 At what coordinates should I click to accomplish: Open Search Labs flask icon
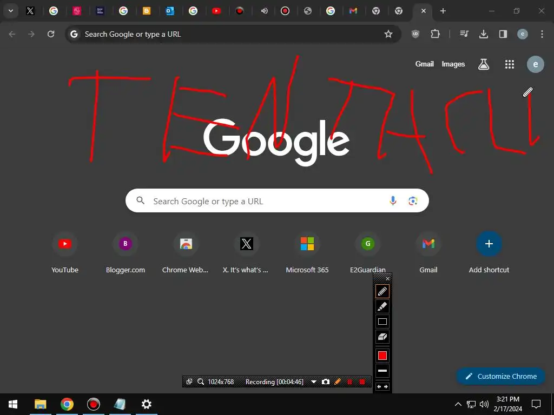pyautogui.click(x=484, y=64)
